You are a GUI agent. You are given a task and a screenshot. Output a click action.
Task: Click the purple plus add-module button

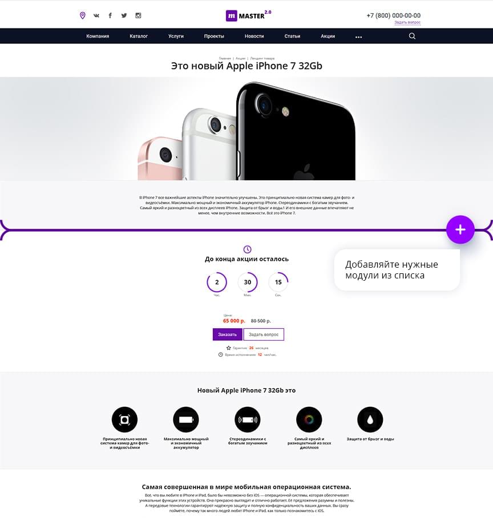pyautogui.click(x=460, y=229)
